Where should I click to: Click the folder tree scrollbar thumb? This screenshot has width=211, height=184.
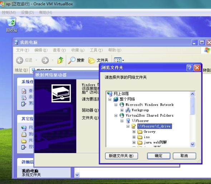pos(192,106)
